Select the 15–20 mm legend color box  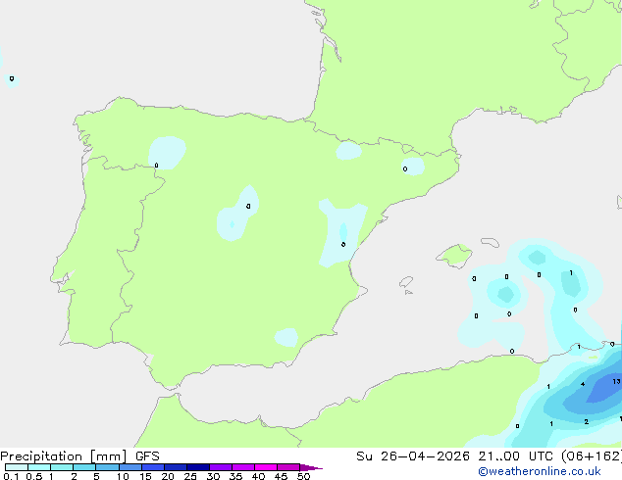153,467
